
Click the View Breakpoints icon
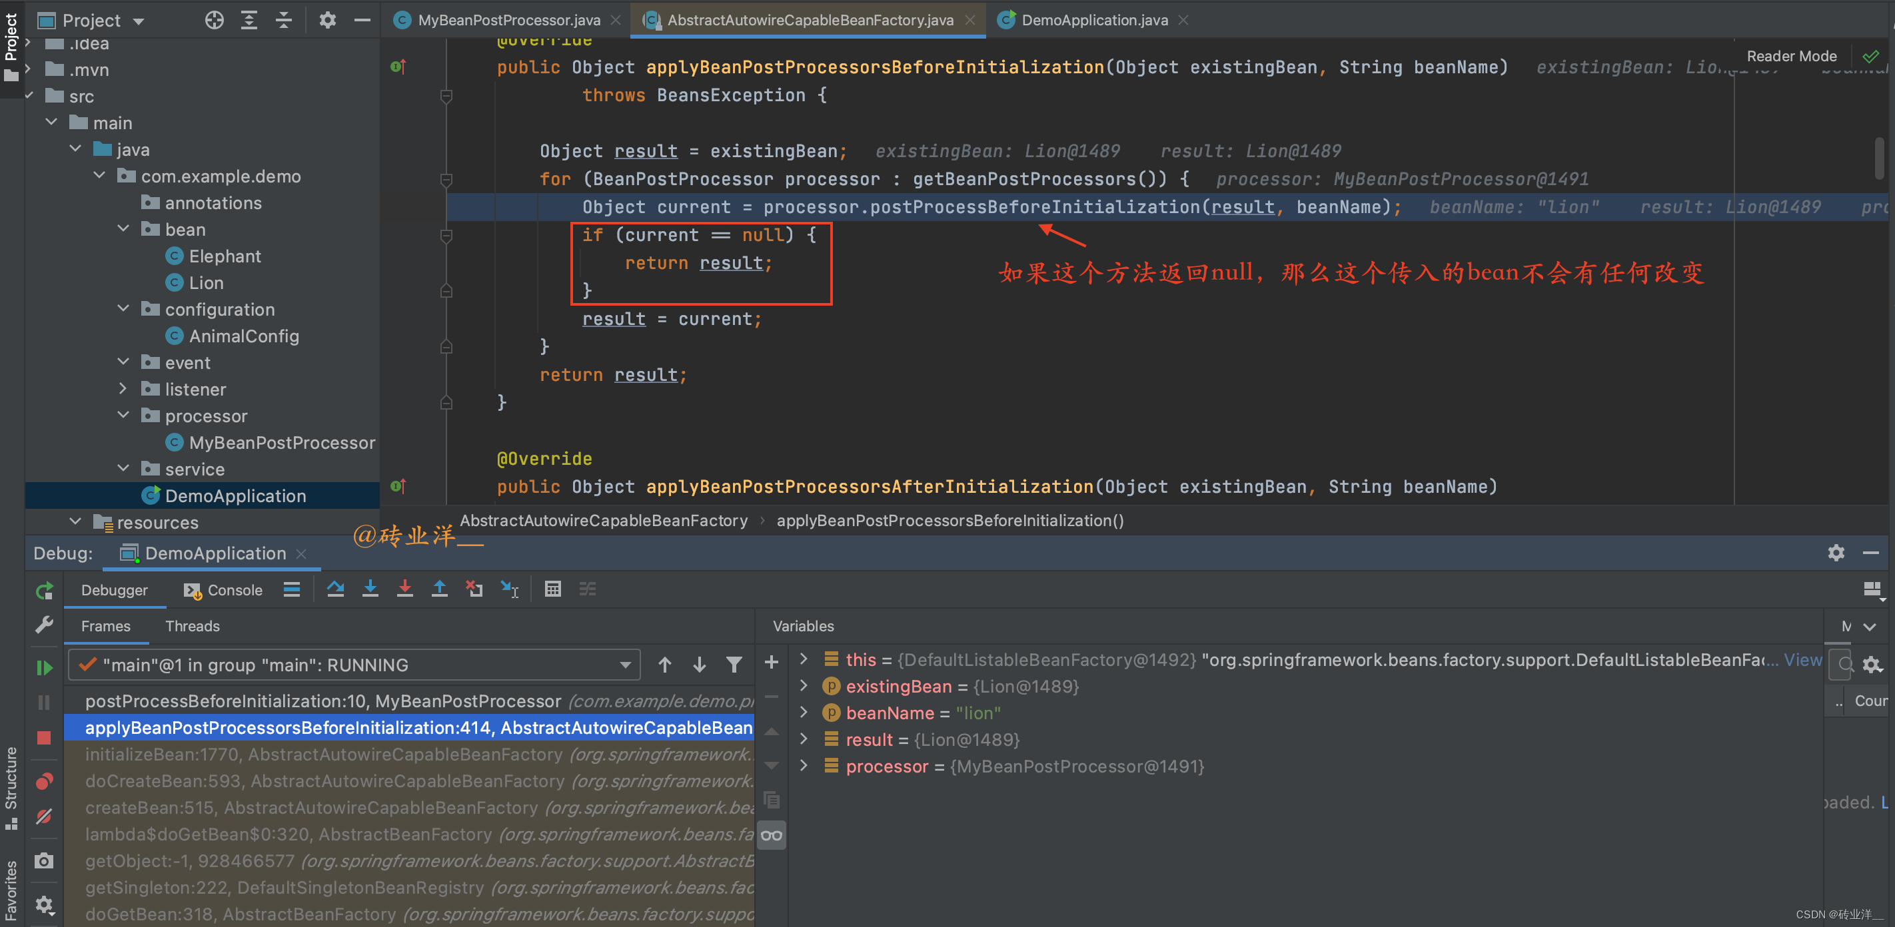[44, 781]
